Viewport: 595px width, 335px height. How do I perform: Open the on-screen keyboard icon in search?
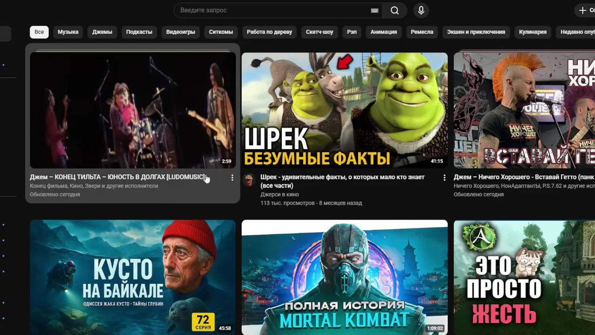[374, 11]
